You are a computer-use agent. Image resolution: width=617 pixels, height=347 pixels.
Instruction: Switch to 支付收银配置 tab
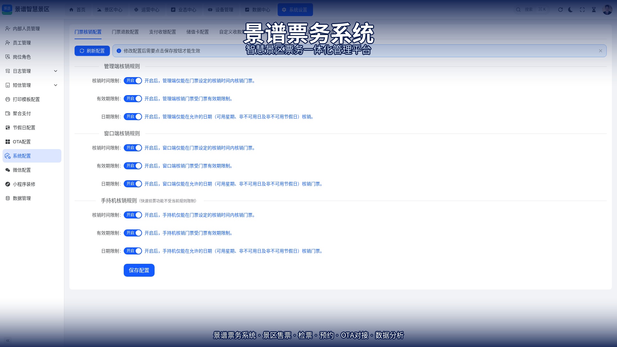(163, 32)
